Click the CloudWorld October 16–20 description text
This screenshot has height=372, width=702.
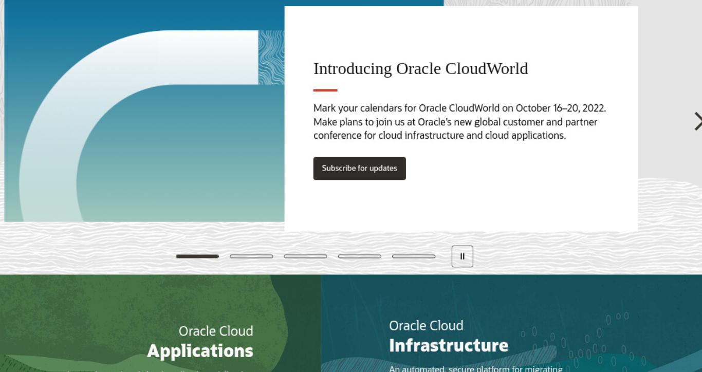tap(460, 122)
